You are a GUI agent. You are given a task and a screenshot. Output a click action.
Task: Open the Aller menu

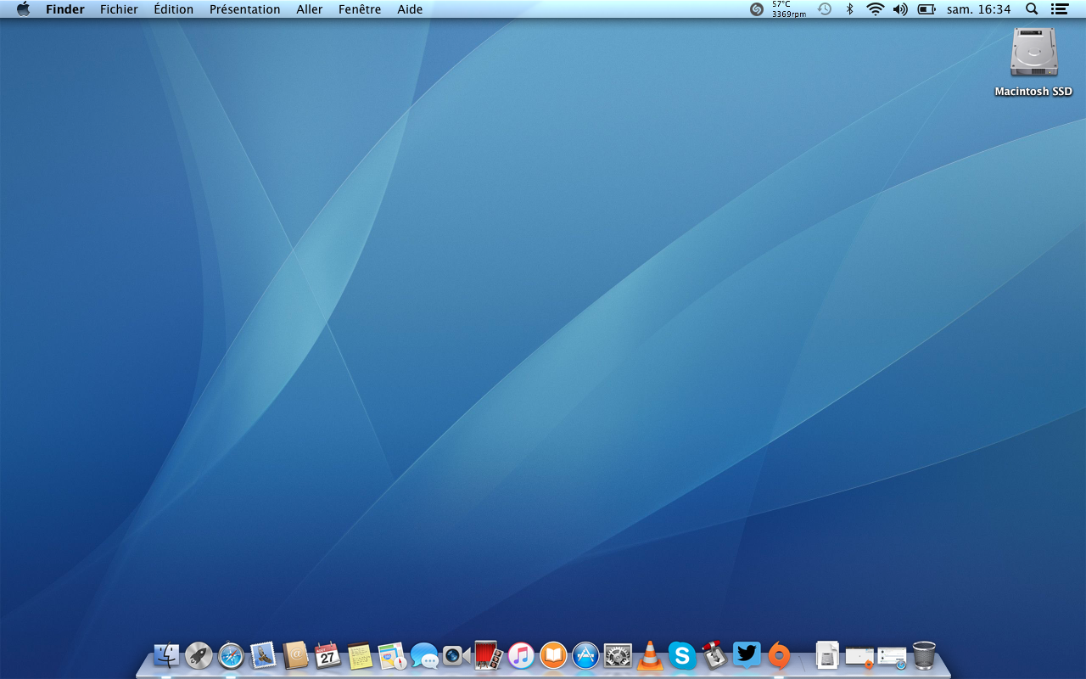(310, 9)
